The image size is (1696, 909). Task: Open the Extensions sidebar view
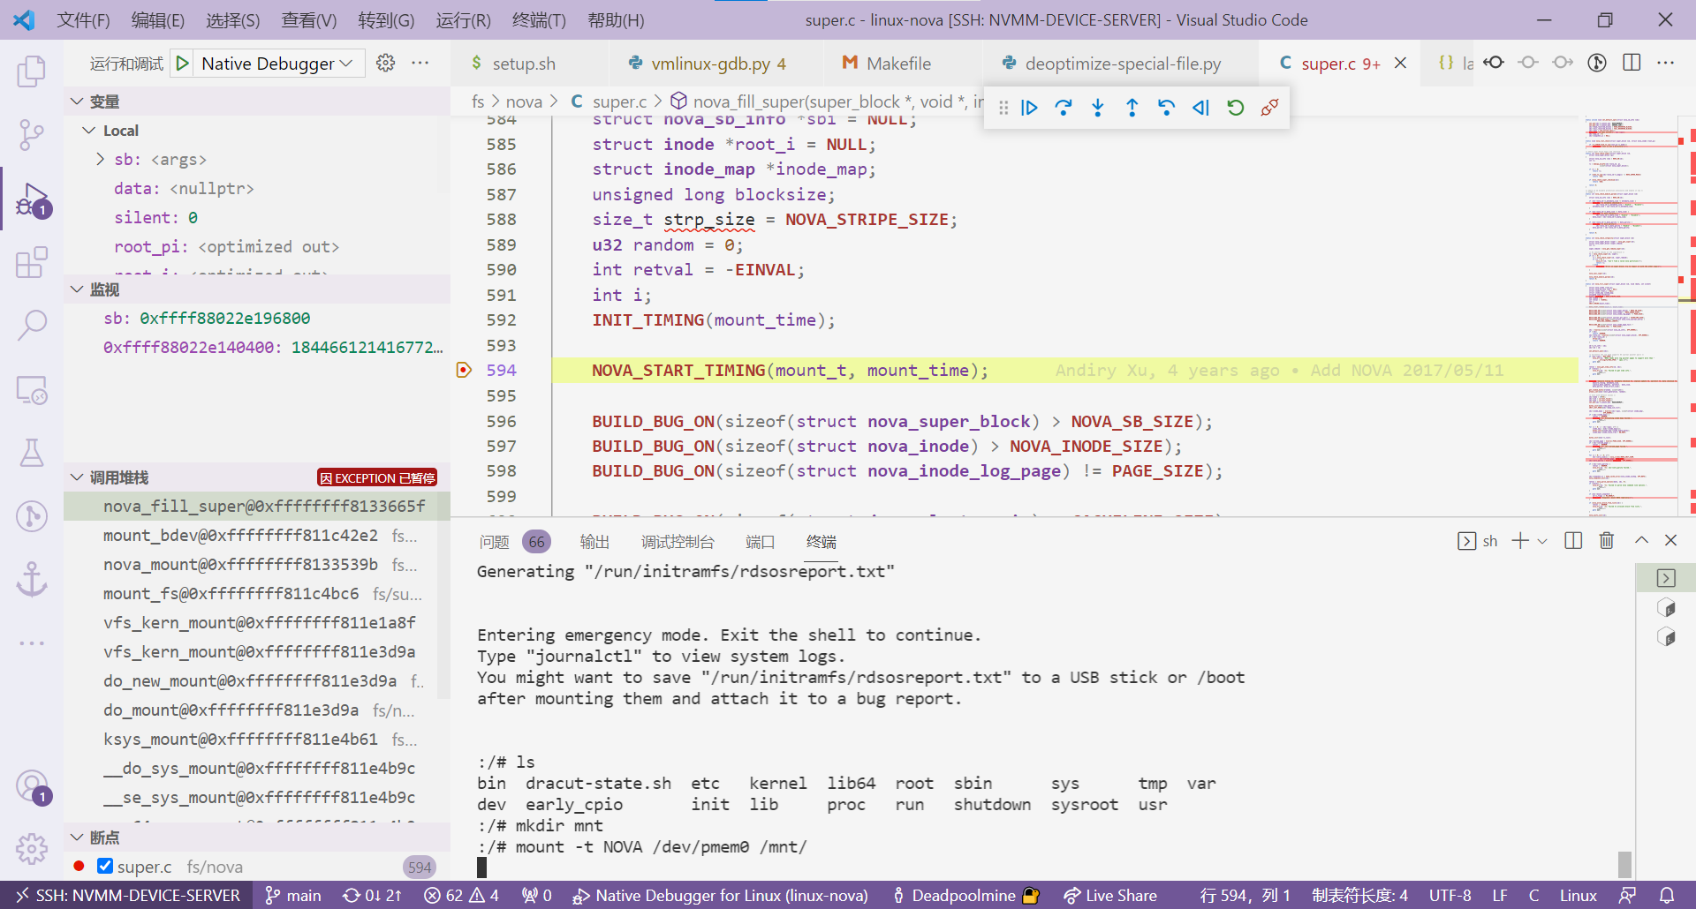point(32,262)
